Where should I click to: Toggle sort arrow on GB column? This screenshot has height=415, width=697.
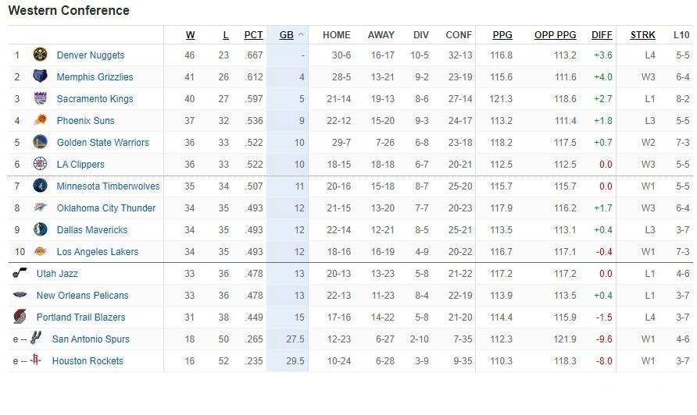click(x=301, y=35)
